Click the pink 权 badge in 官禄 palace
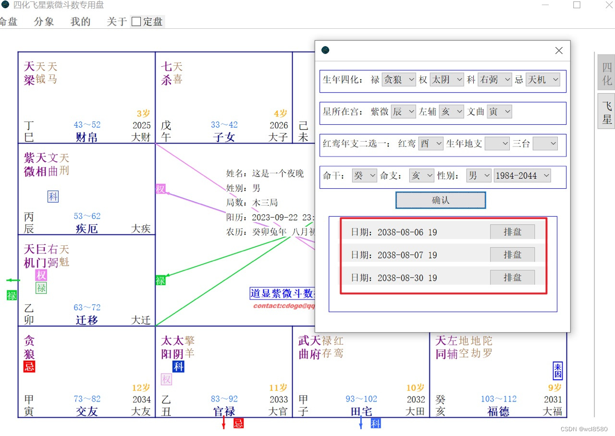This screenshot has width=615, height=436. click(166, 380)
